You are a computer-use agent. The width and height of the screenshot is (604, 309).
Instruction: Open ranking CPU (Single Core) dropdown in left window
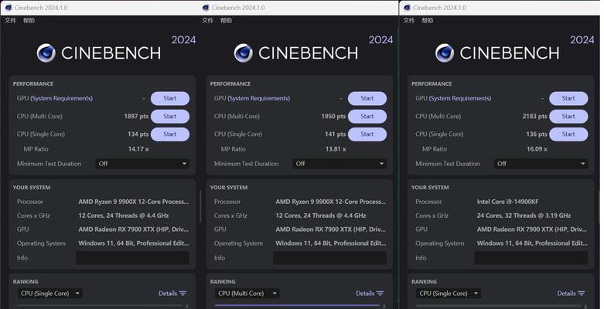point(50,294)
